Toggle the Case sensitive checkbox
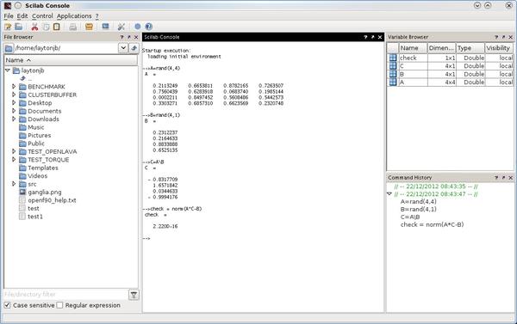 click(x=7, y=305)
